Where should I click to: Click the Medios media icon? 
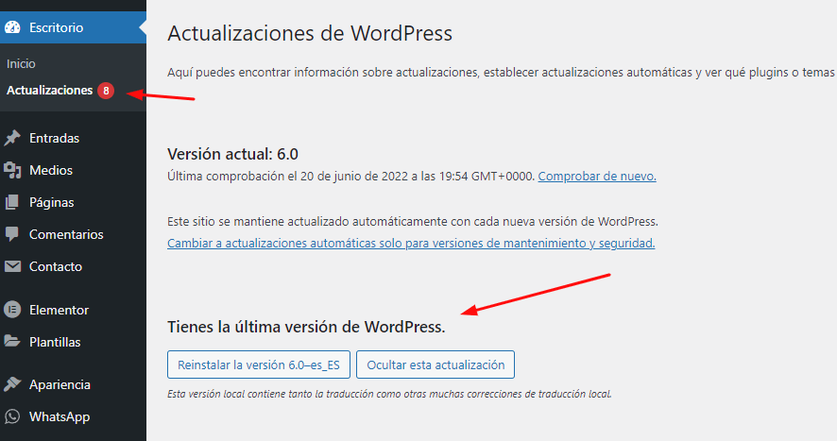click(12, 170)
